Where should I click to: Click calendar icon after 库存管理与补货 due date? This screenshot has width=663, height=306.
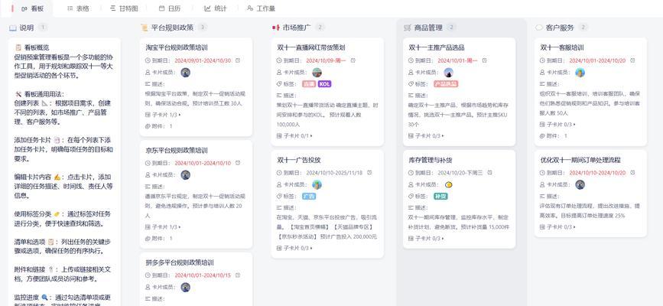tap(489, 173)
